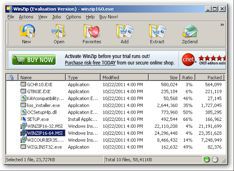Click the WINZIP16-32.MSI installer icon
The height and width of the screenshot is (171, 234).
tap(23, 126)
